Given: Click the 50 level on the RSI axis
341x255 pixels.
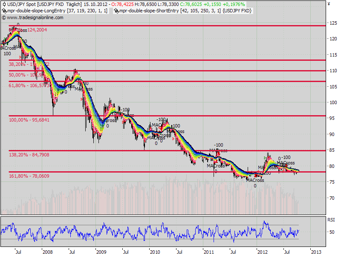Looking at the screenshot, I should click(332, 232).
